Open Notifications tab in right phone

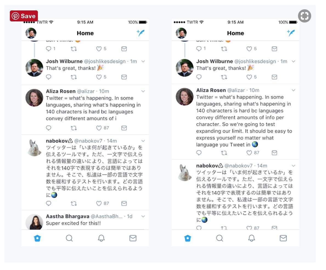pos(252,238)
